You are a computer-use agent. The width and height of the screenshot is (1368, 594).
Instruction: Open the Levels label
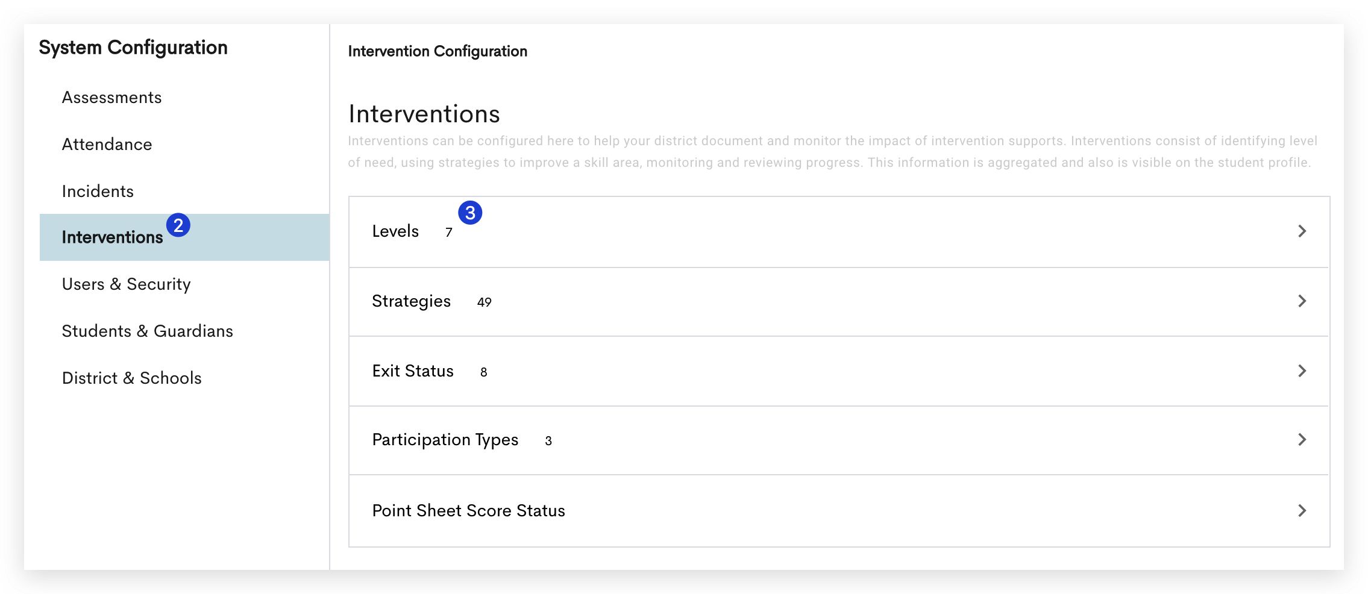coord(395,231)
